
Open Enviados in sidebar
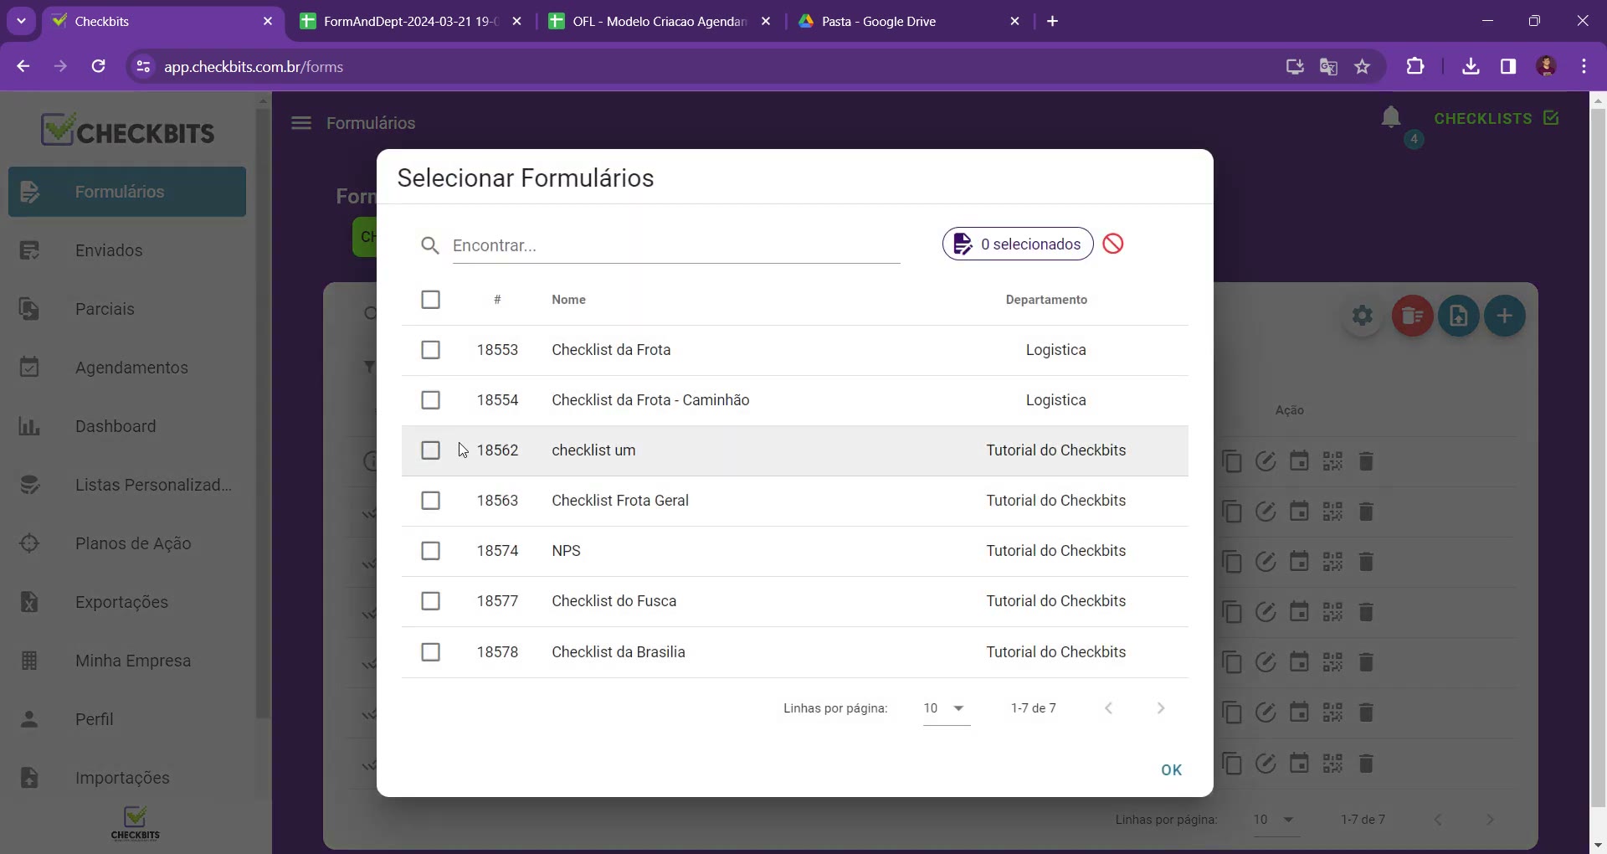[x=127, y=250]
